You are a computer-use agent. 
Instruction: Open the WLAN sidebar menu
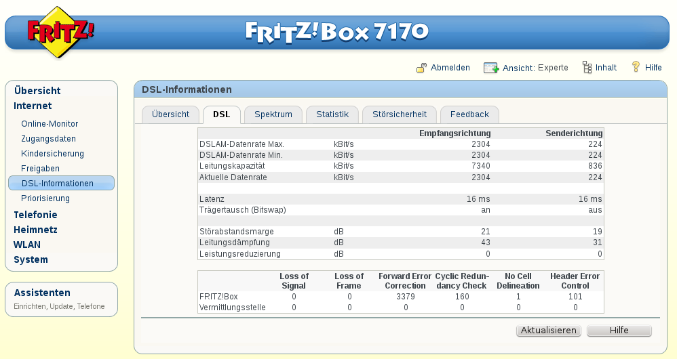tap(26, 245)
